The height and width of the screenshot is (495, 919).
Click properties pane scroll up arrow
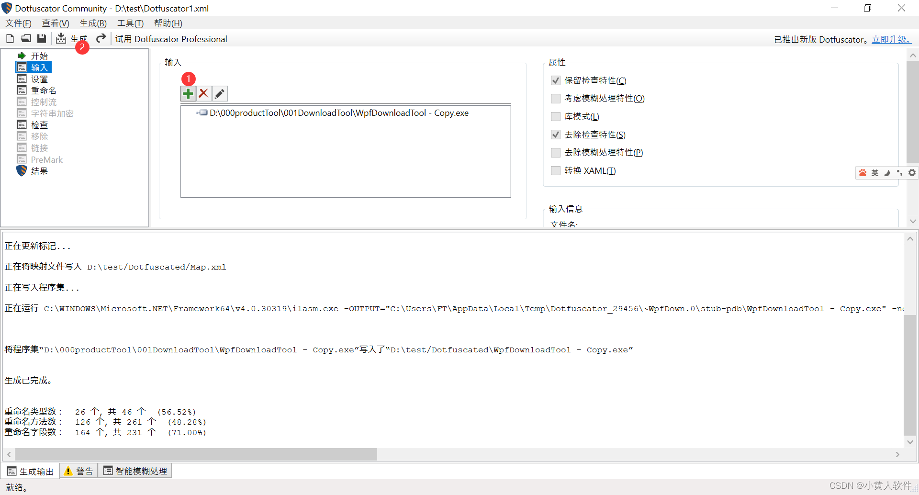[912, 55]
